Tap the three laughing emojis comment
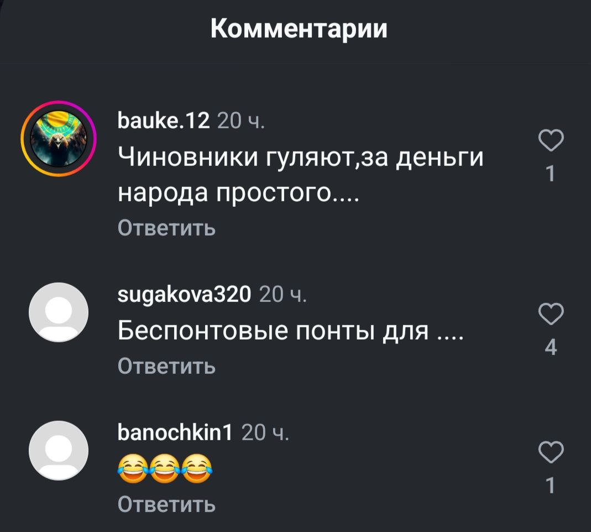This screenshot has height=532, width=591. click(x=165, y=468)
